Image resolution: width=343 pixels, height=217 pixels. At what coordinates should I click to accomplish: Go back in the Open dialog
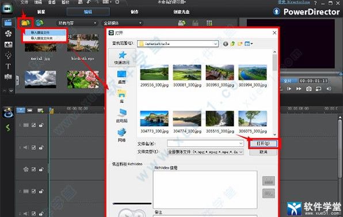click(226, 44)
